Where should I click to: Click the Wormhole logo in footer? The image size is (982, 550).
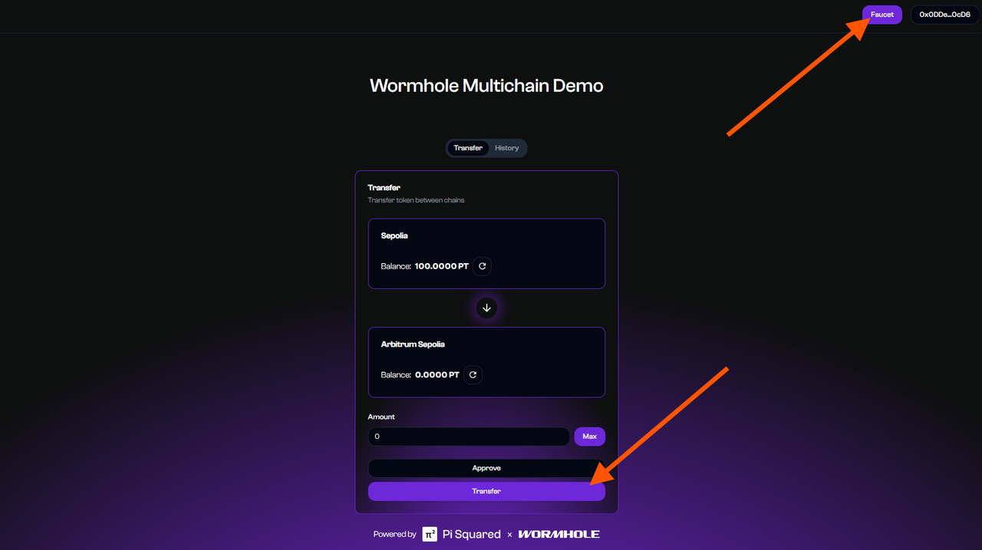[x=559, y=534]
